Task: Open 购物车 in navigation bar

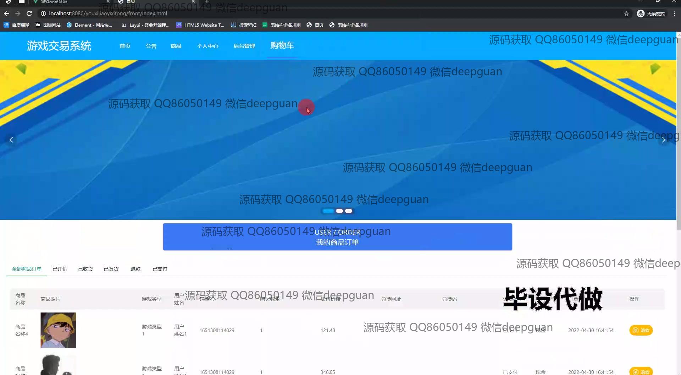Action: pos(282,45)
